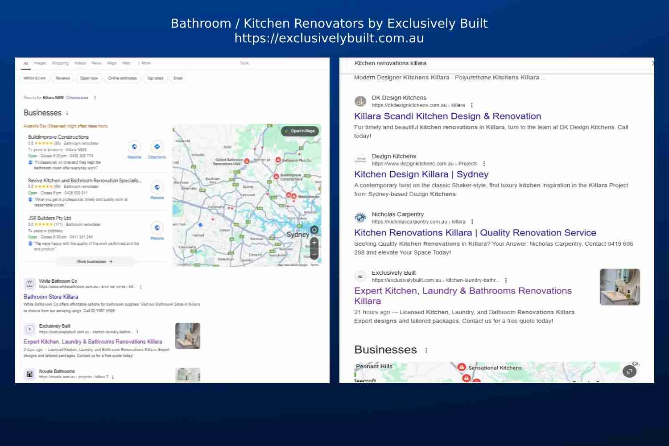Open options dots for Nicholas Carpentry result

click(x=472, y=222)
